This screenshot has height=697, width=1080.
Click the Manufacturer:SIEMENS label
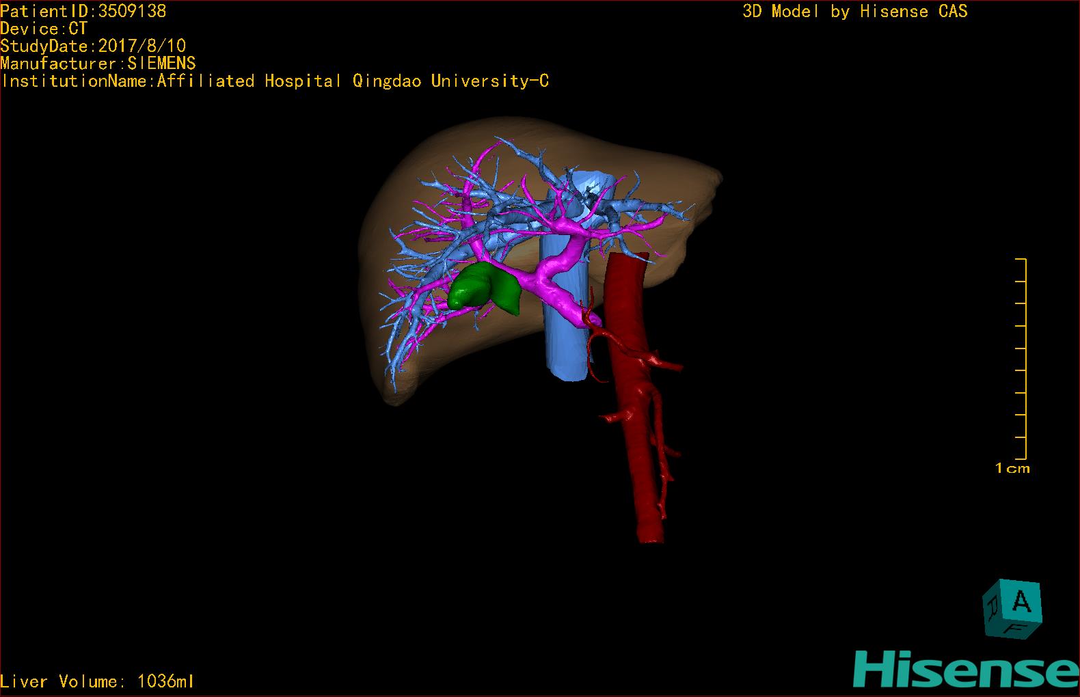coord(98,64)
